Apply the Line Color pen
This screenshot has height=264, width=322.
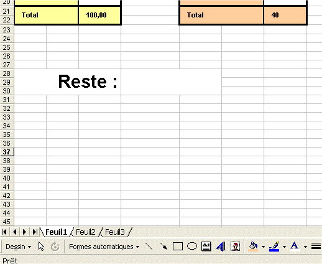(274, 247)
